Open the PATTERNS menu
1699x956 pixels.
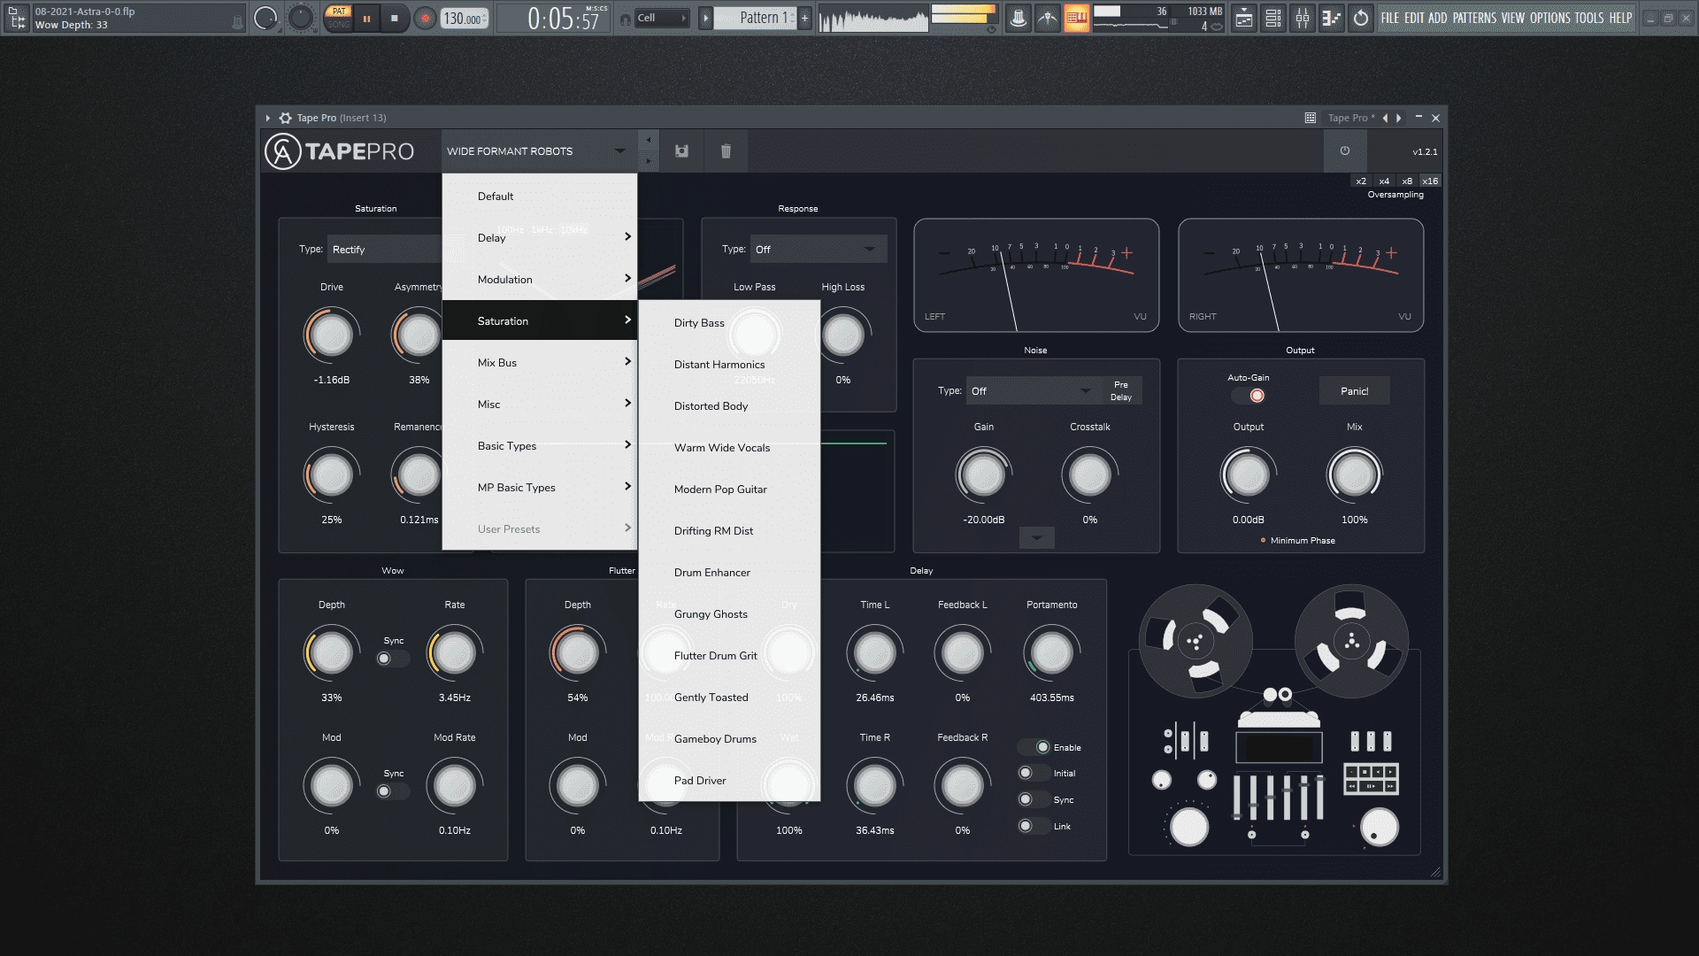point(1474,18)
